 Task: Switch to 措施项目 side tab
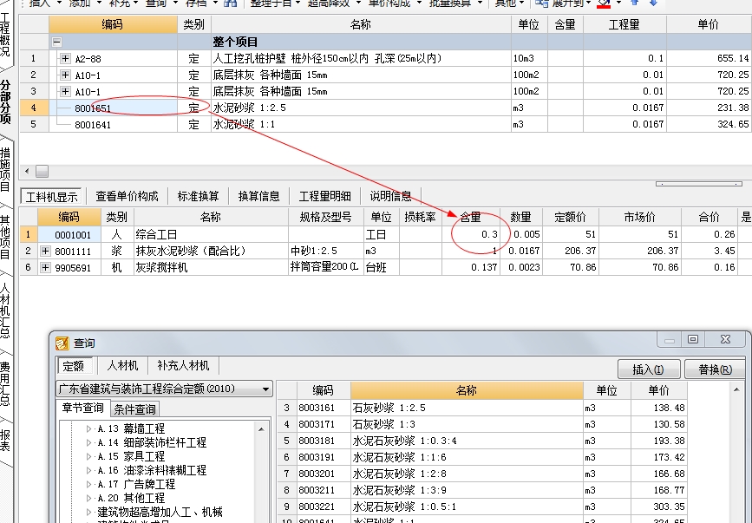(x=5, y=169)
